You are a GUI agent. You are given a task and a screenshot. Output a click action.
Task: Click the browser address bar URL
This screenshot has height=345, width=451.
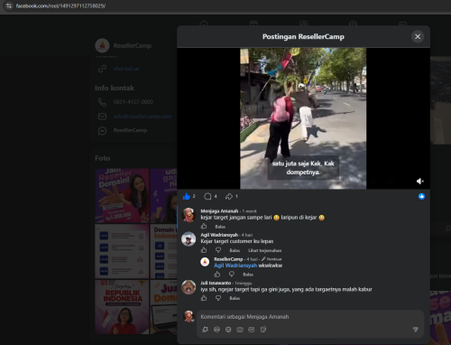pos(60,5)
